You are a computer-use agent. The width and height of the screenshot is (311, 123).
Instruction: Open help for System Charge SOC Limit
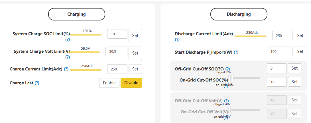click(x=68, y=39)
